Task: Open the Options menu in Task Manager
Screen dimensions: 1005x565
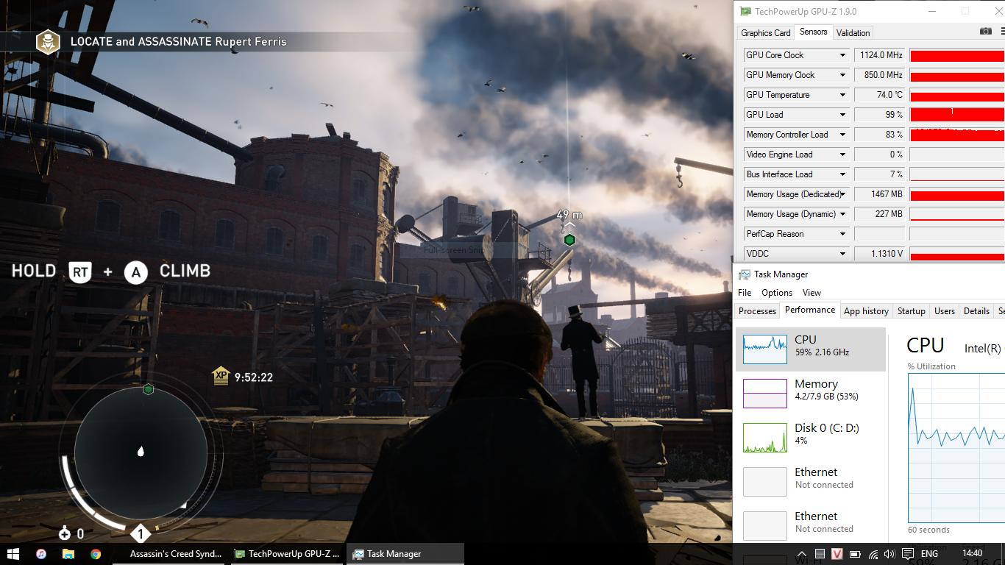Action: point(777,293)
